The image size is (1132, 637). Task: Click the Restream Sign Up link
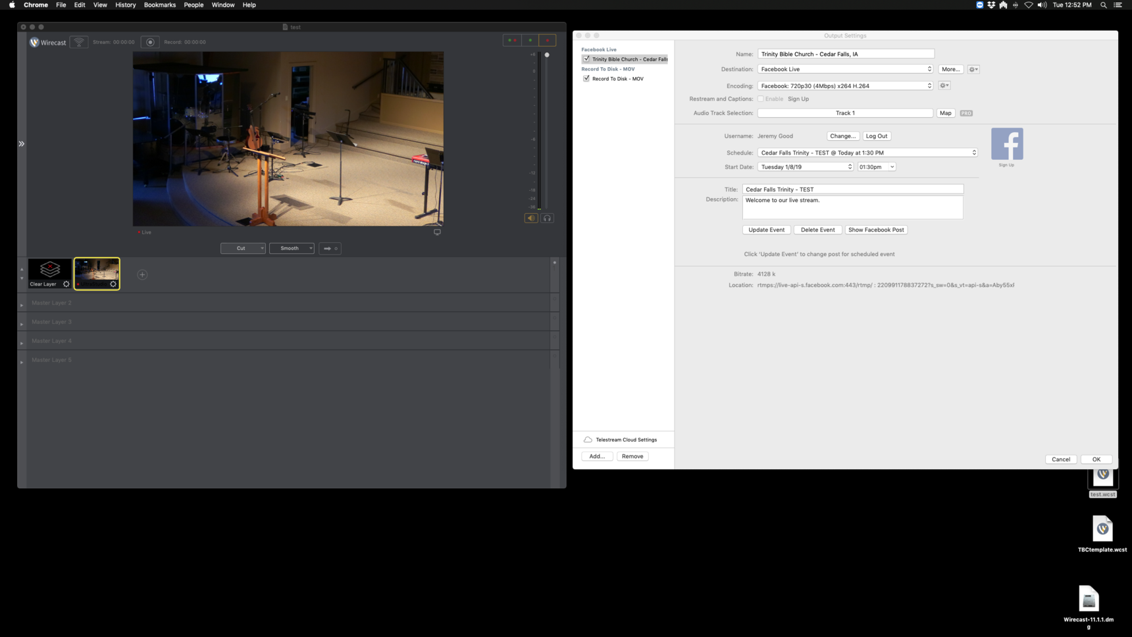click(798, 99)
